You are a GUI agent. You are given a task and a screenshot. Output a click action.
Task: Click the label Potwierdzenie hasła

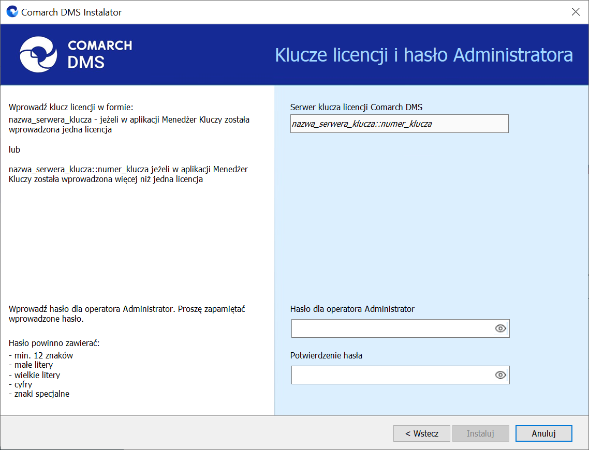[x=326, y=355]
